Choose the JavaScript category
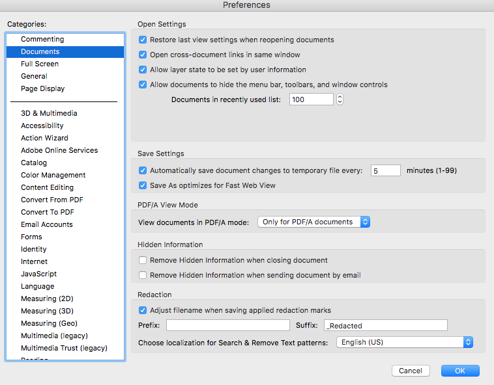494x385 pixels. pos(38,274)
